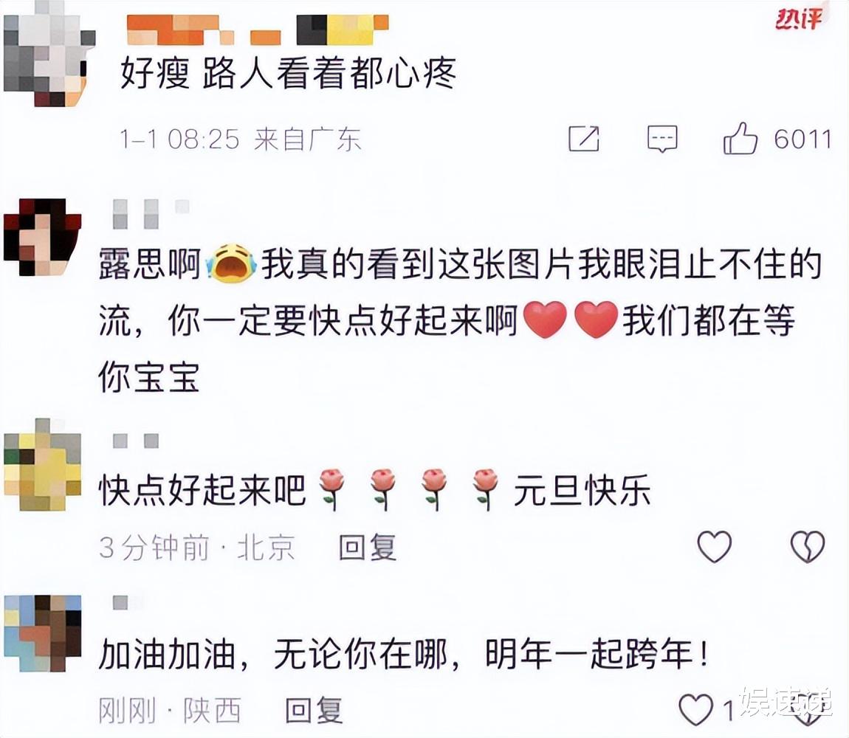
Task: Click the share icon on top comment
Action: [584, 139]
